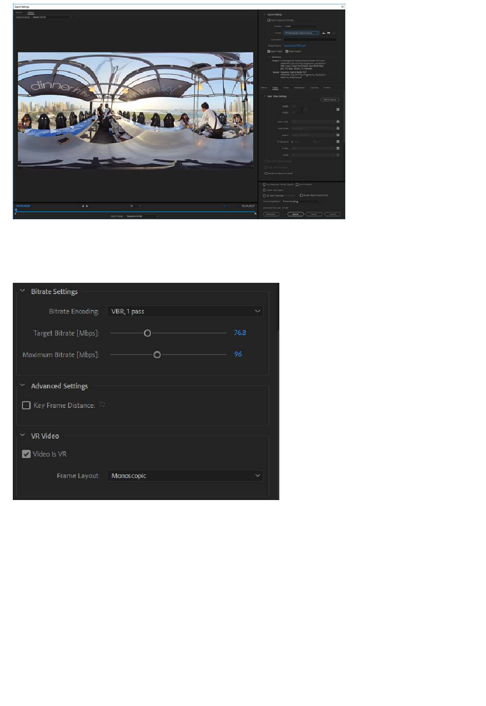Toggle the Export Audio checkbox
The height and width of the screenshot is (706, 486).
tap(286, 51)
